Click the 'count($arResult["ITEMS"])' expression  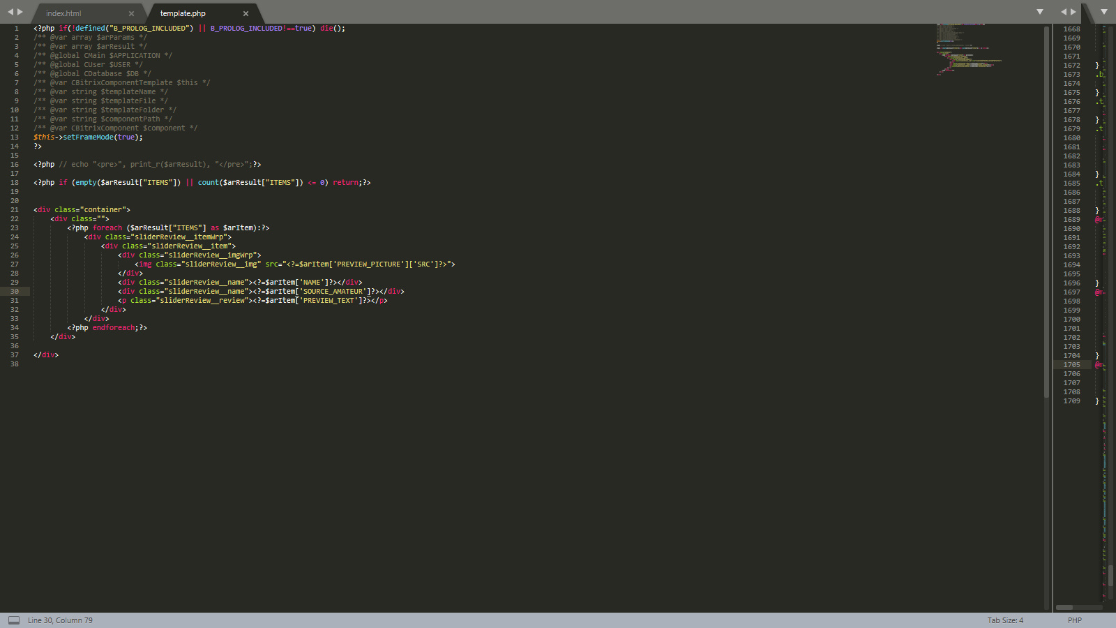pos(250,183)
